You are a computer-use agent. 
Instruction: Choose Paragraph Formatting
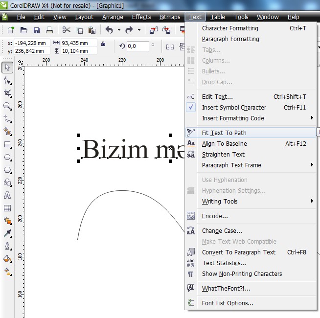pyautogui.click(x=251, y=39)
